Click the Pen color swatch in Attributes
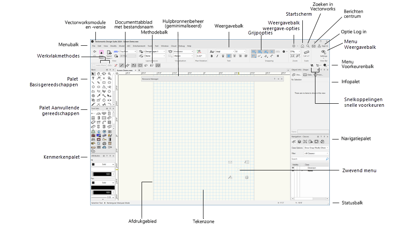The height and width of the screenshot is (231, 403). tap(93, 183)
